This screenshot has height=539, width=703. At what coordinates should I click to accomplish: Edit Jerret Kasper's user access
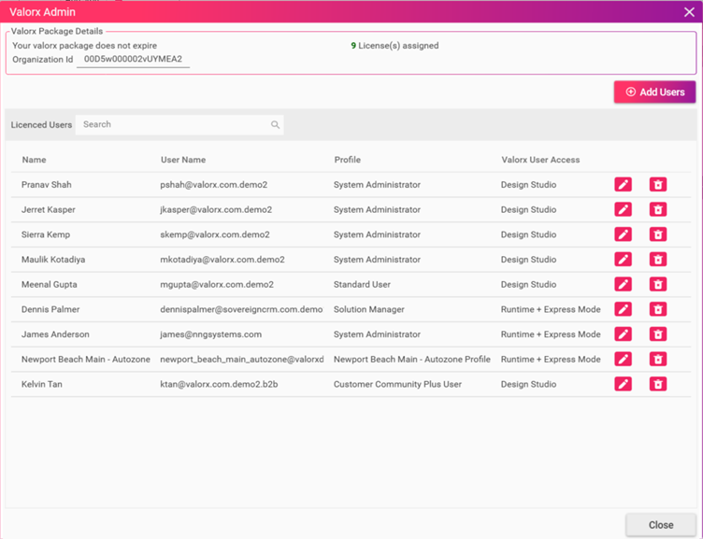[x=623, y=209]
